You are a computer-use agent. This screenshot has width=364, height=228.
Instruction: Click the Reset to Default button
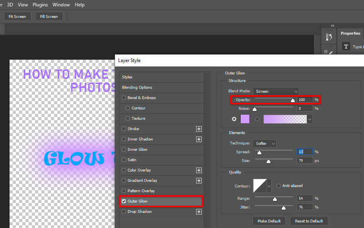click(x=309, y=221)
